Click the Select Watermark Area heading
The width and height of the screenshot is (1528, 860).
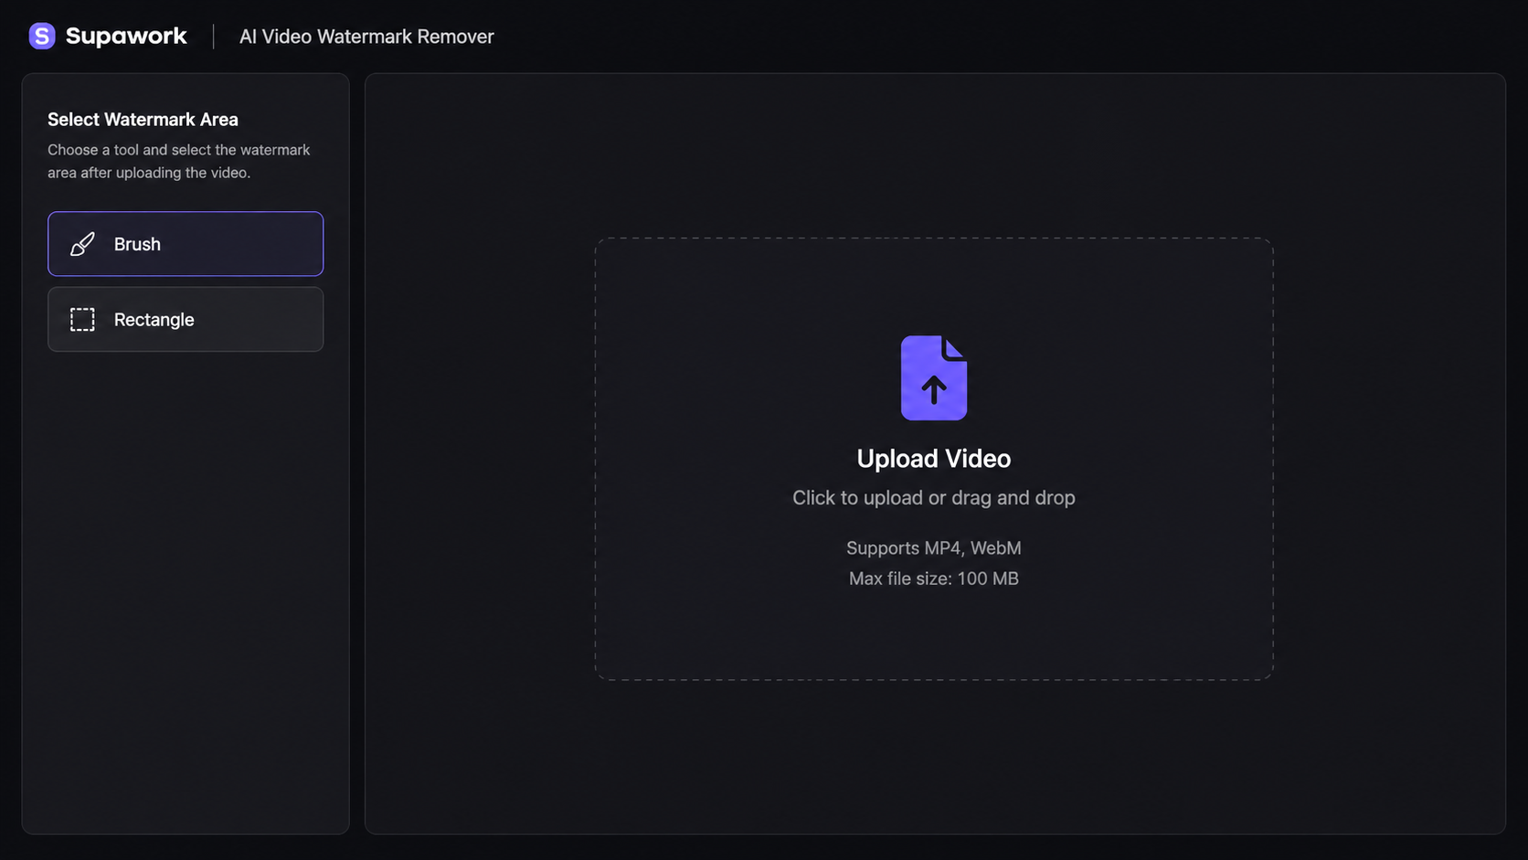tap(143, 120)
